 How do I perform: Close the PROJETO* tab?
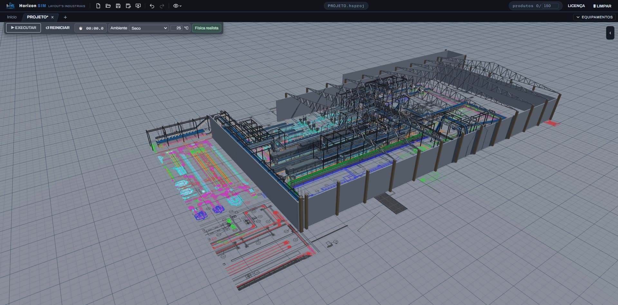52,17
